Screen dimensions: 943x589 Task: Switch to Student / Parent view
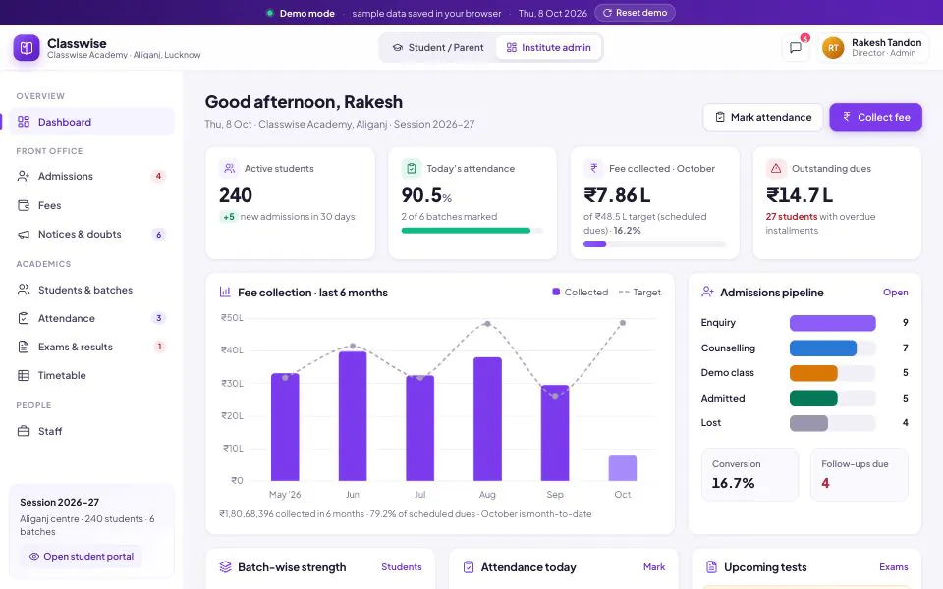[438, 47]
